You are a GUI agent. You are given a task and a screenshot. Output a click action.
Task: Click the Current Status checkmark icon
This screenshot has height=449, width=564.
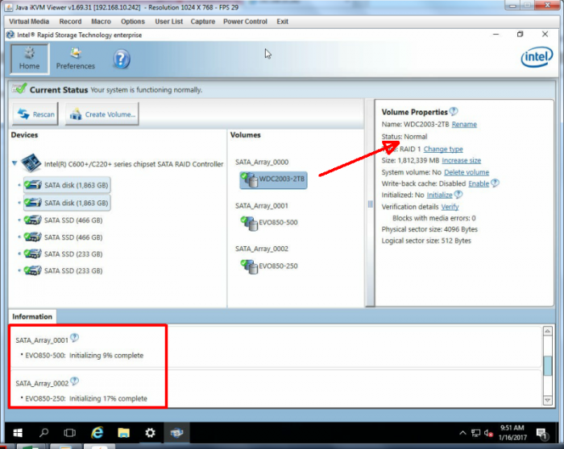point(19,89)
